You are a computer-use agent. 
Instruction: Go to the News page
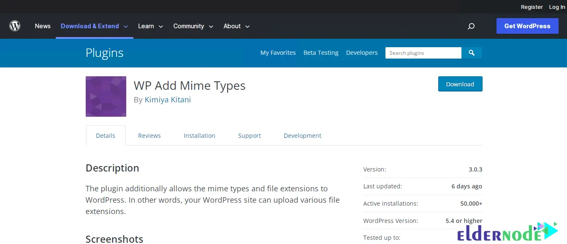[x=43, y=26]
